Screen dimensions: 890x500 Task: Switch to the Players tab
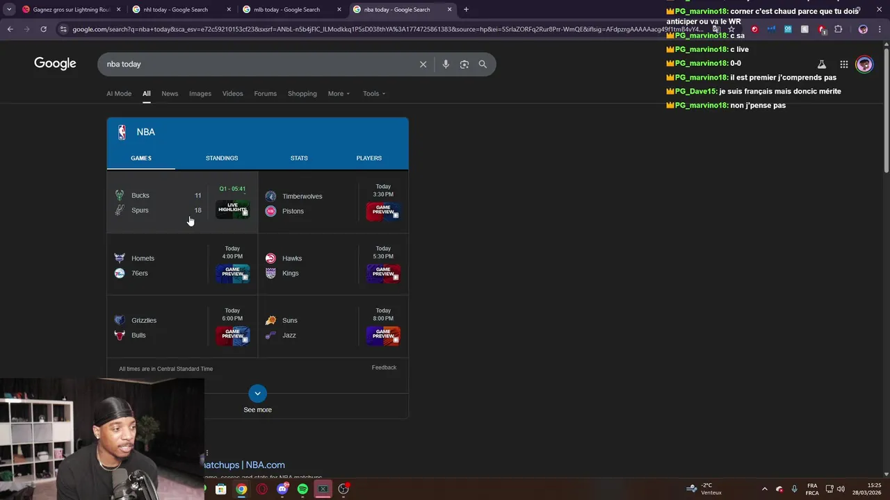tap(369, 158)
